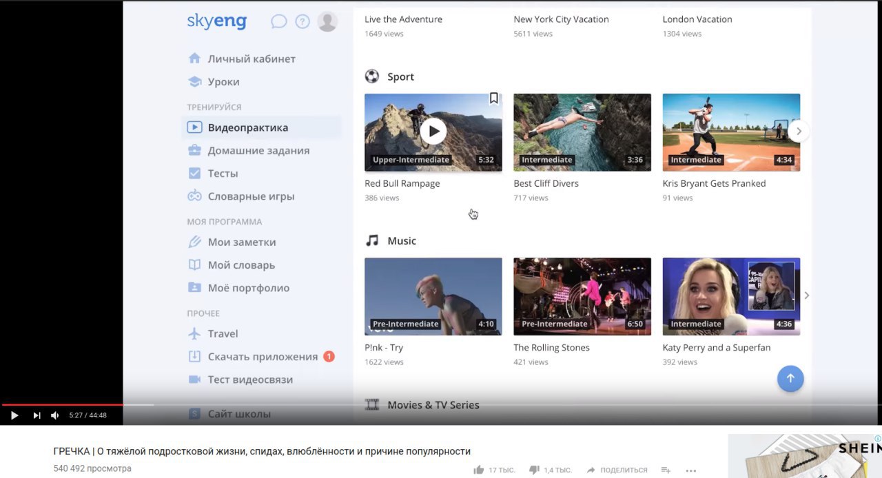The width and height of the screenshot is (882, 478).
Task: Skip to next YouTube video
Action: coord(37,415)
